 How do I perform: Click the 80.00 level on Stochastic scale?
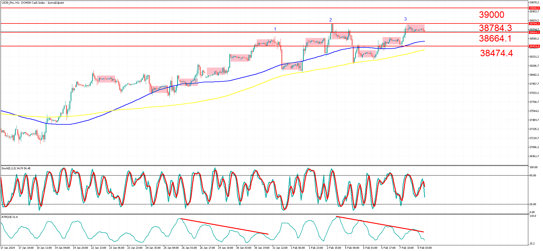(533, 176)
